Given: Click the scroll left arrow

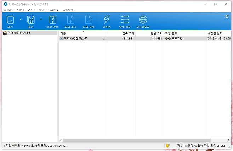Looking at the screenshot, I should [x=61, y=140].
